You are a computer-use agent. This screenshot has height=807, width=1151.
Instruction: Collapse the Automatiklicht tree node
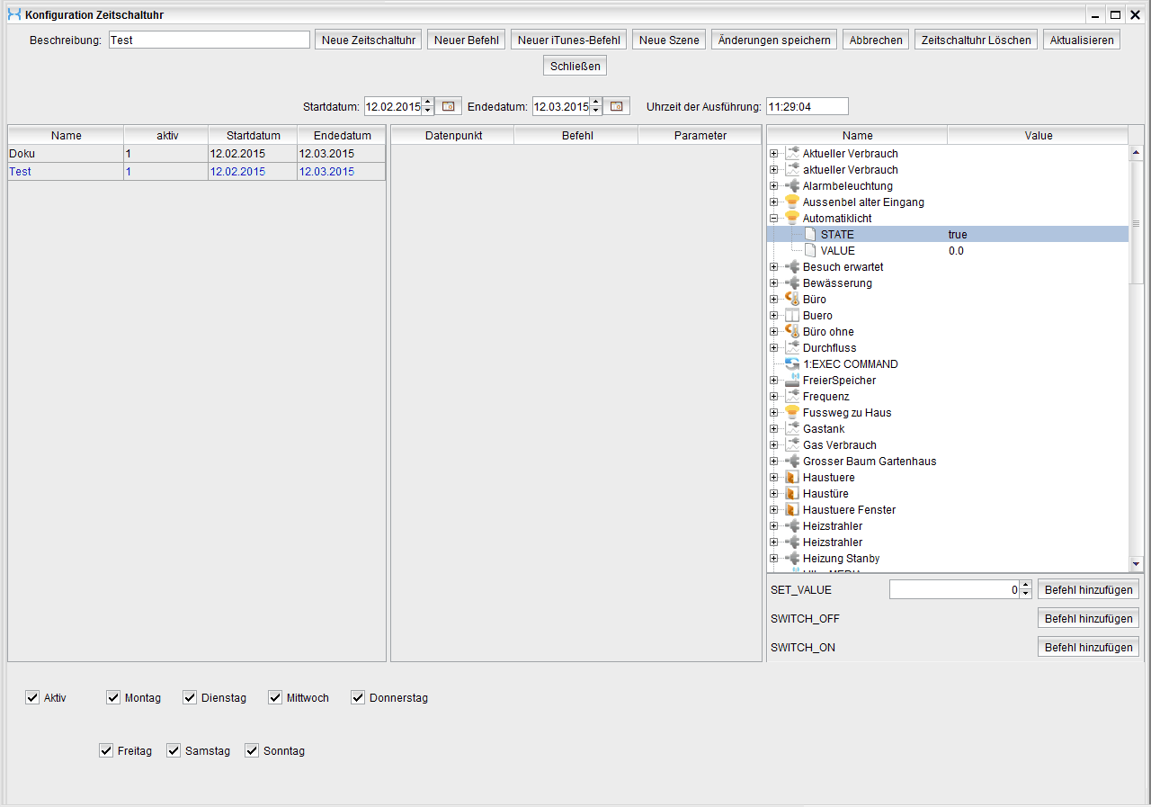pyautogui.click(x=773, y=219)
